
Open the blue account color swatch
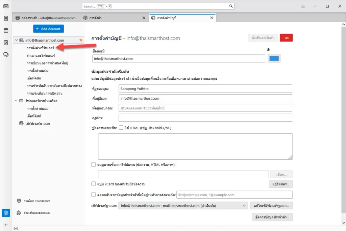click(x=274, y=58)
